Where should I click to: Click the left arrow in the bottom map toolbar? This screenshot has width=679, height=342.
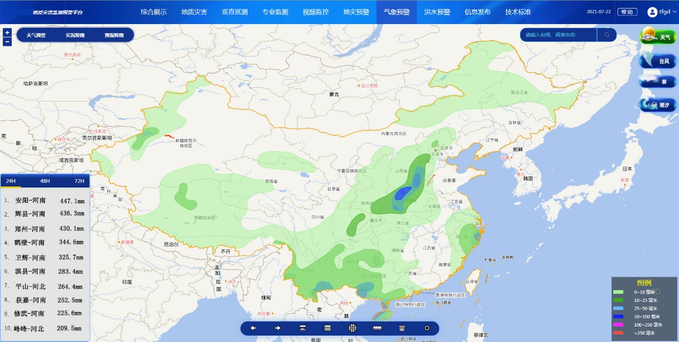pyautogui.click(x=253, y=328)
